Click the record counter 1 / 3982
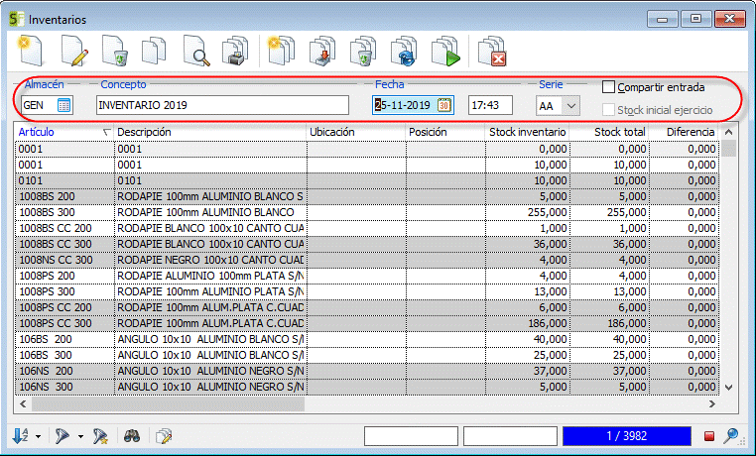The width and height of the screenshot is (756, 456). click(627, 436)
